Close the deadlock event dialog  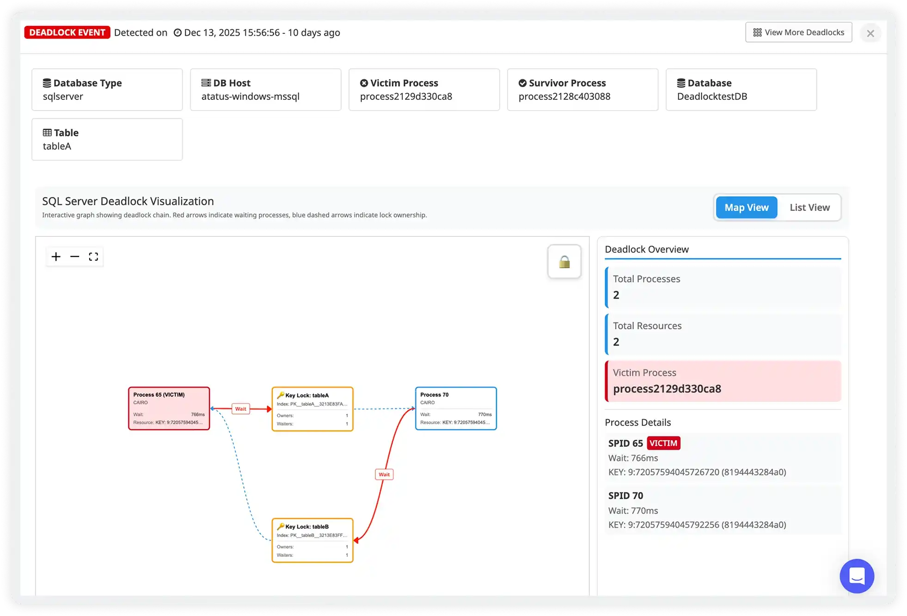(x=870, y=33)
